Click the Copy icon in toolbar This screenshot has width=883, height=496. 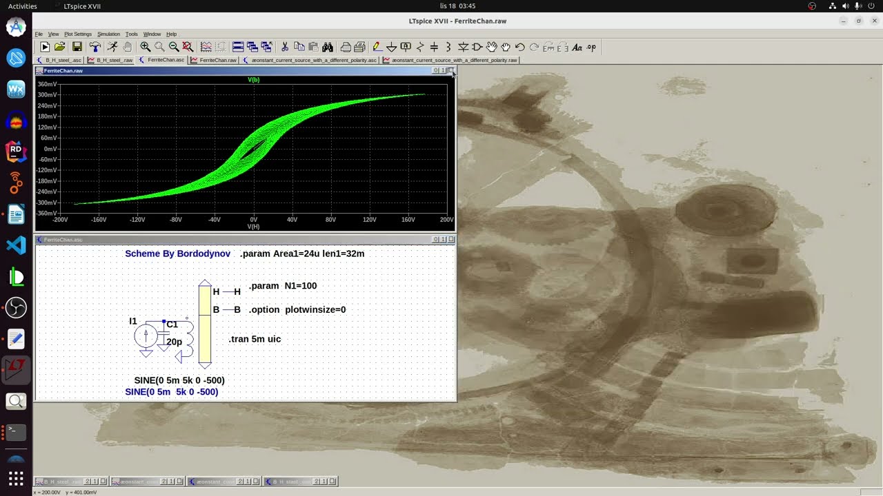299,47
